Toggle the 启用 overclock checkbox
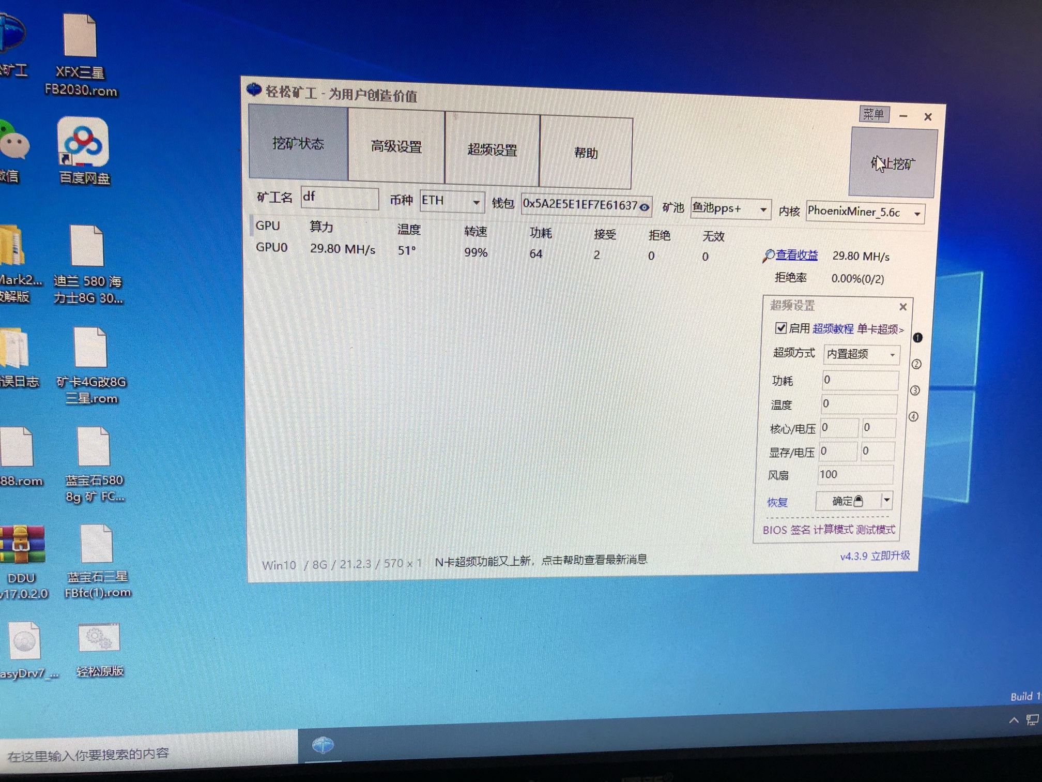This screenshot has width=1042, height=782. (x=780, y=328)
